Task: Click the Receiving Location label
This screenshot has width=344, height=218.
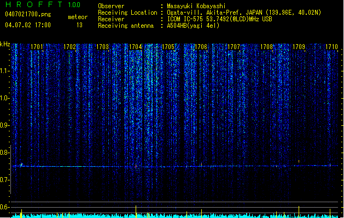Action: point(127,13)
